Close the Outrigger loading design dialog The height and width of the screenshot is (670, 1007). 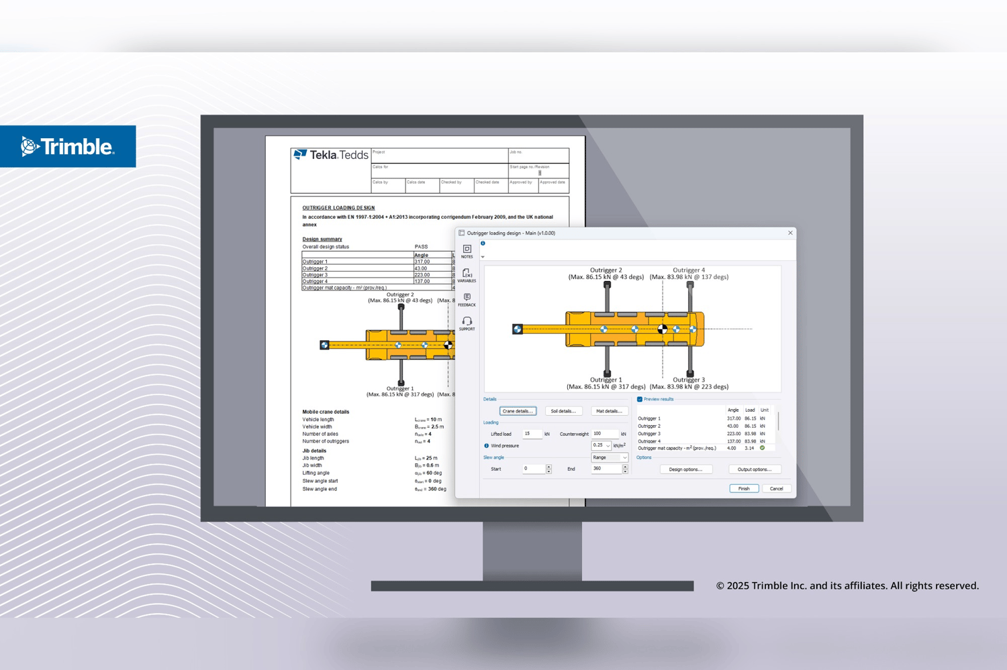click(790, 233)
